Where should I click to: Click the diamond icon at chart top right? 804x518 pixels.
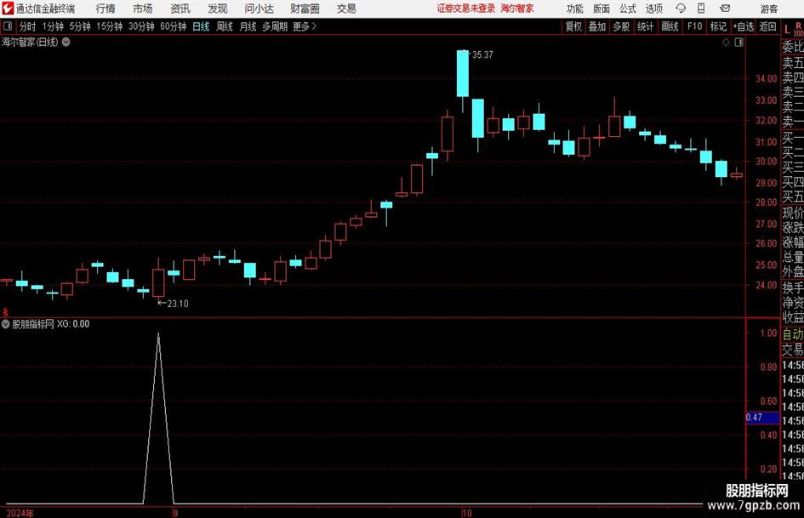[726, 43]
